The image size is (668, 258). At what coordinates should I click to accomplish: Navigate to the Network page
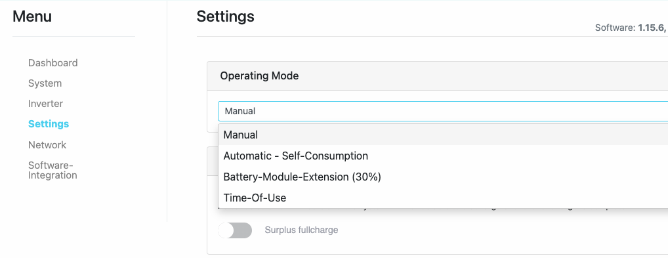coord(47,145)
